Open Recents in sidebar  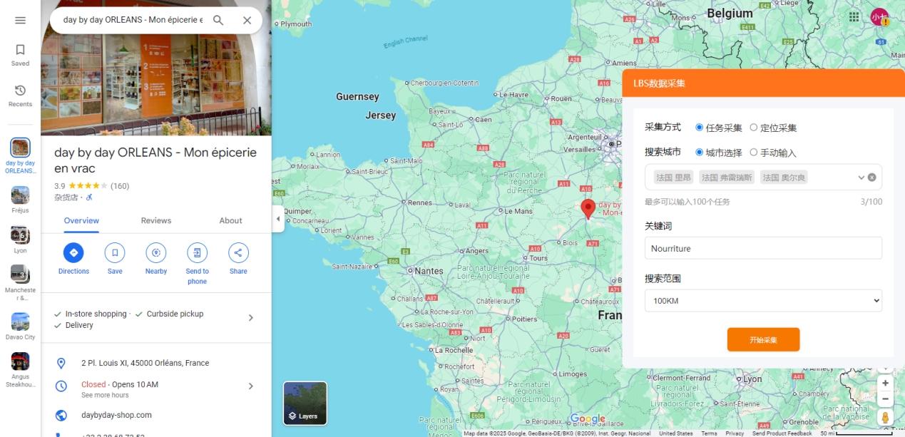click(20, 96)
